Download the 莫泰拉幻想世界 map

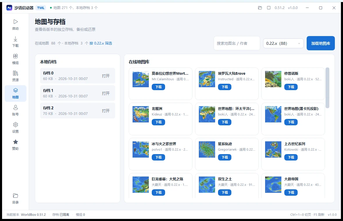tap(158, 87)
